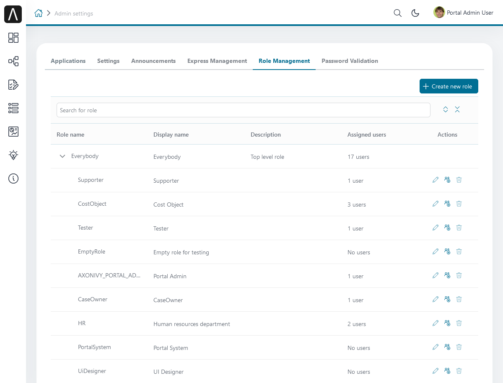Select the '17 users' cell for Everybody
The width and height of the screenshot is (503, 383).
(x=358, y=157)
